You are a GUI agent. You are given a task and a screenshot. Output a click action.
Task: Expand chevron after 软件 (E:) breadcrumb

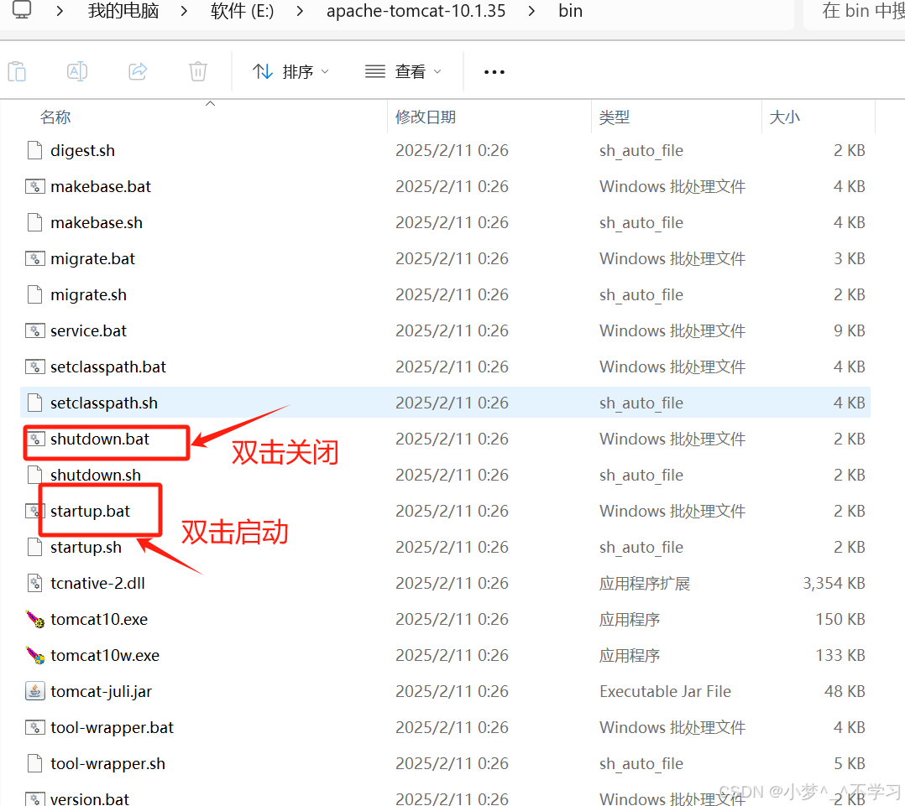(300, 11)
